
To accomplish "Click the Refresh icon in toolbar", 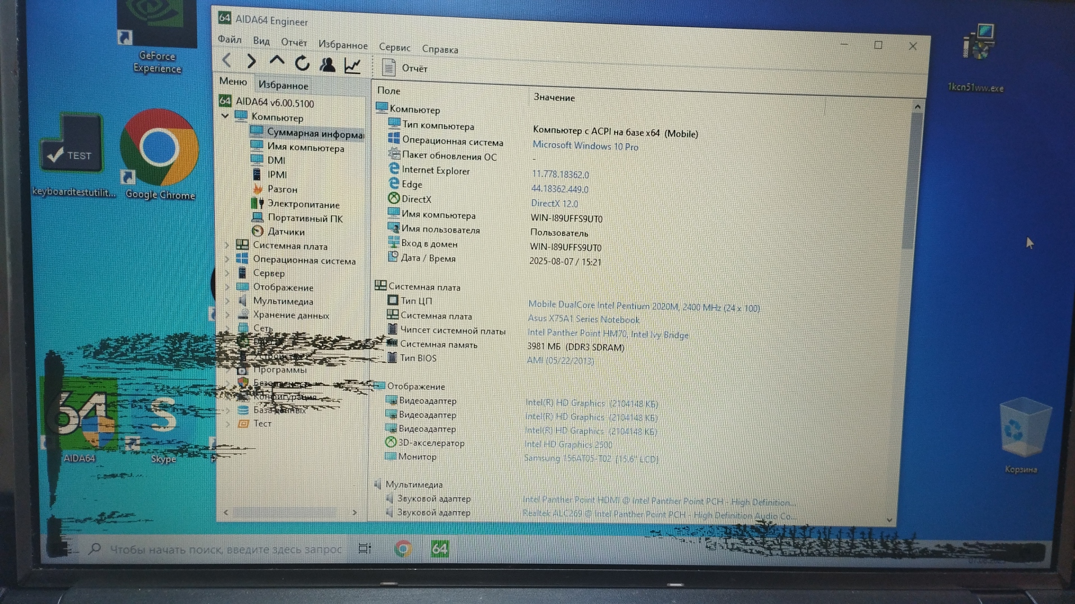I will tap(302, 63).
